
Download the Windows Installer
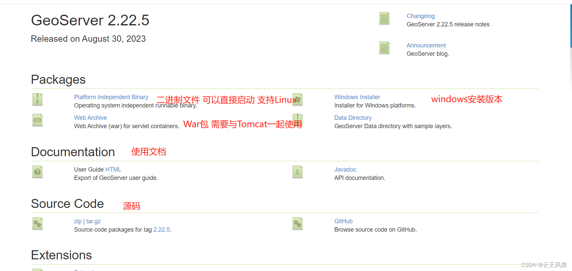click(357, 97)
